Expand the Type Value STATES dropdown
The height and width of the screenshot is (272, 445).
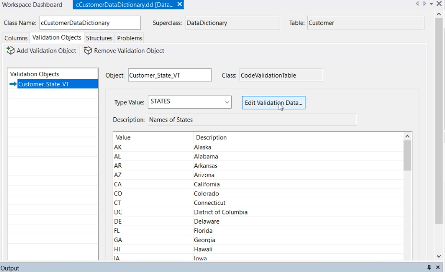click(x=227, y=102)
